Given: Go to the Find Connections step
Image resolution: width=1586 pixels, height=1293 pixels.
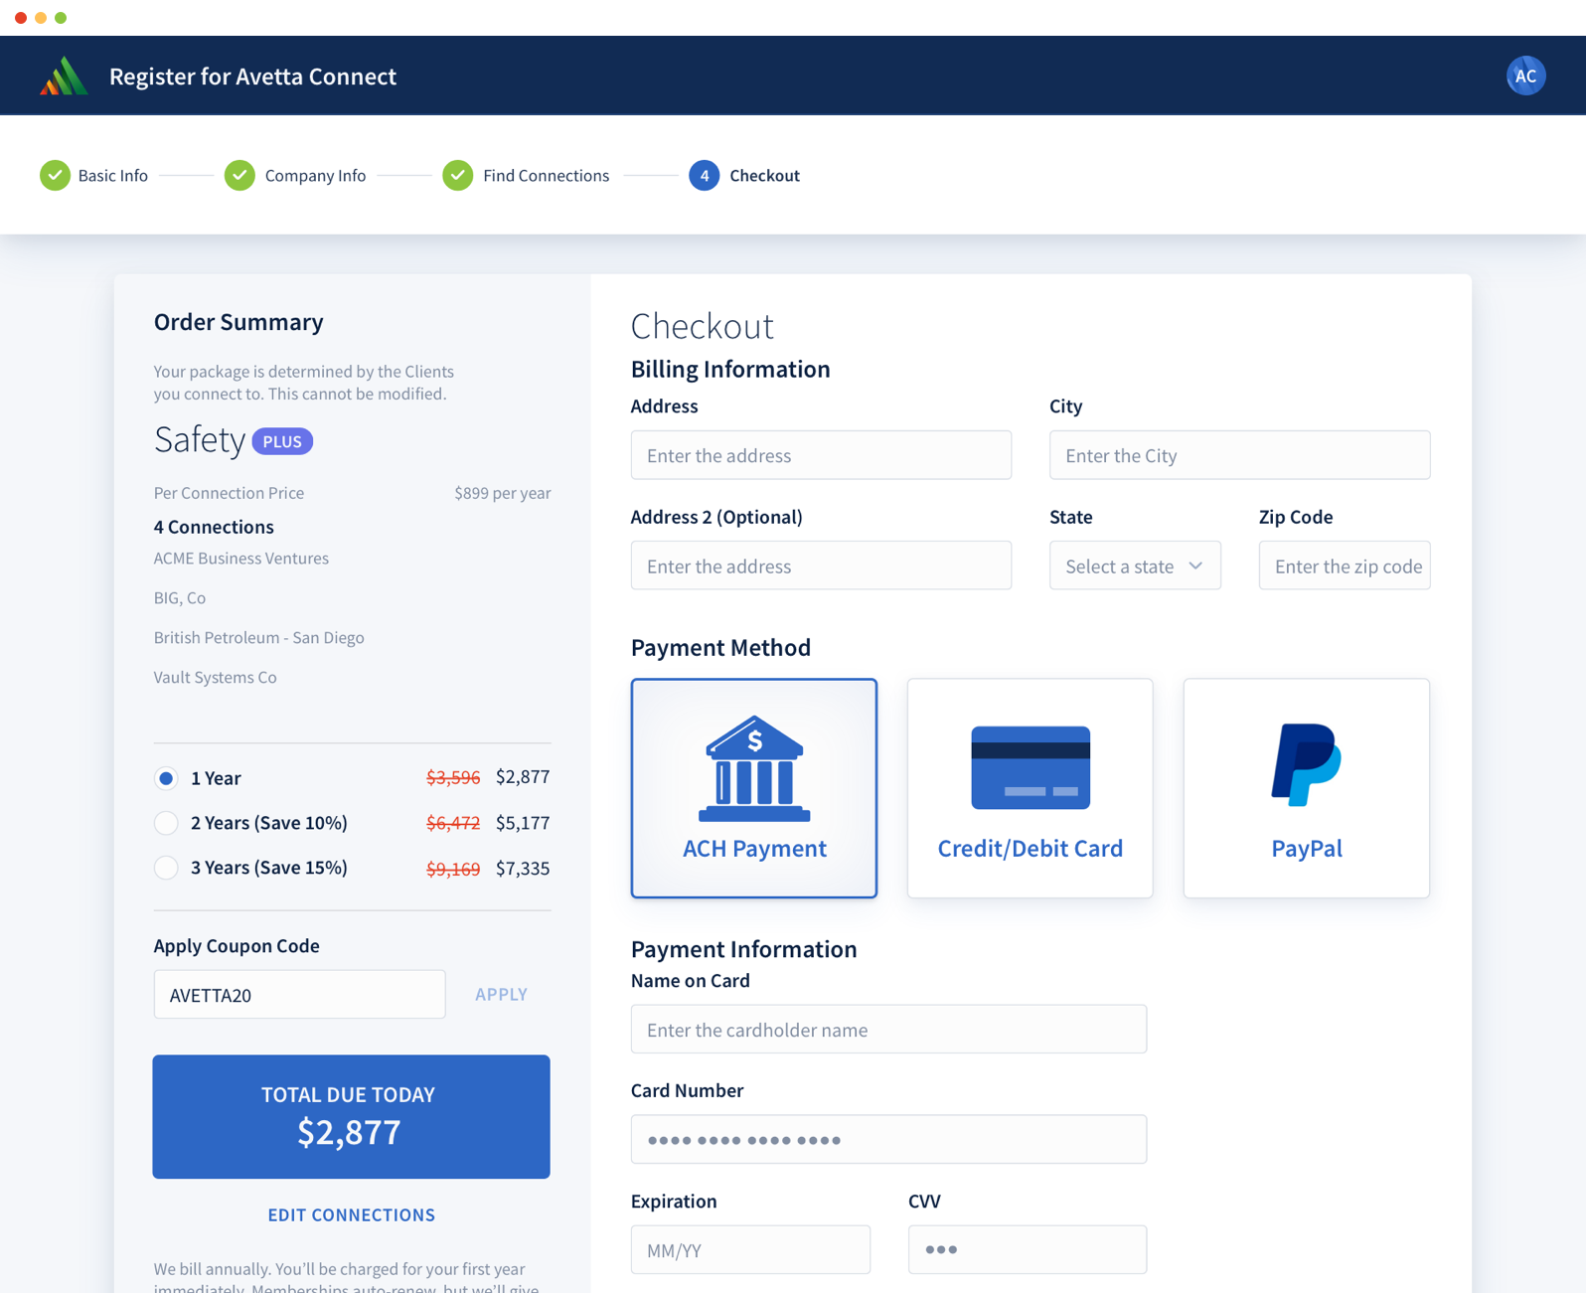Looking at the screenshot, I should [x=546, y=175].
